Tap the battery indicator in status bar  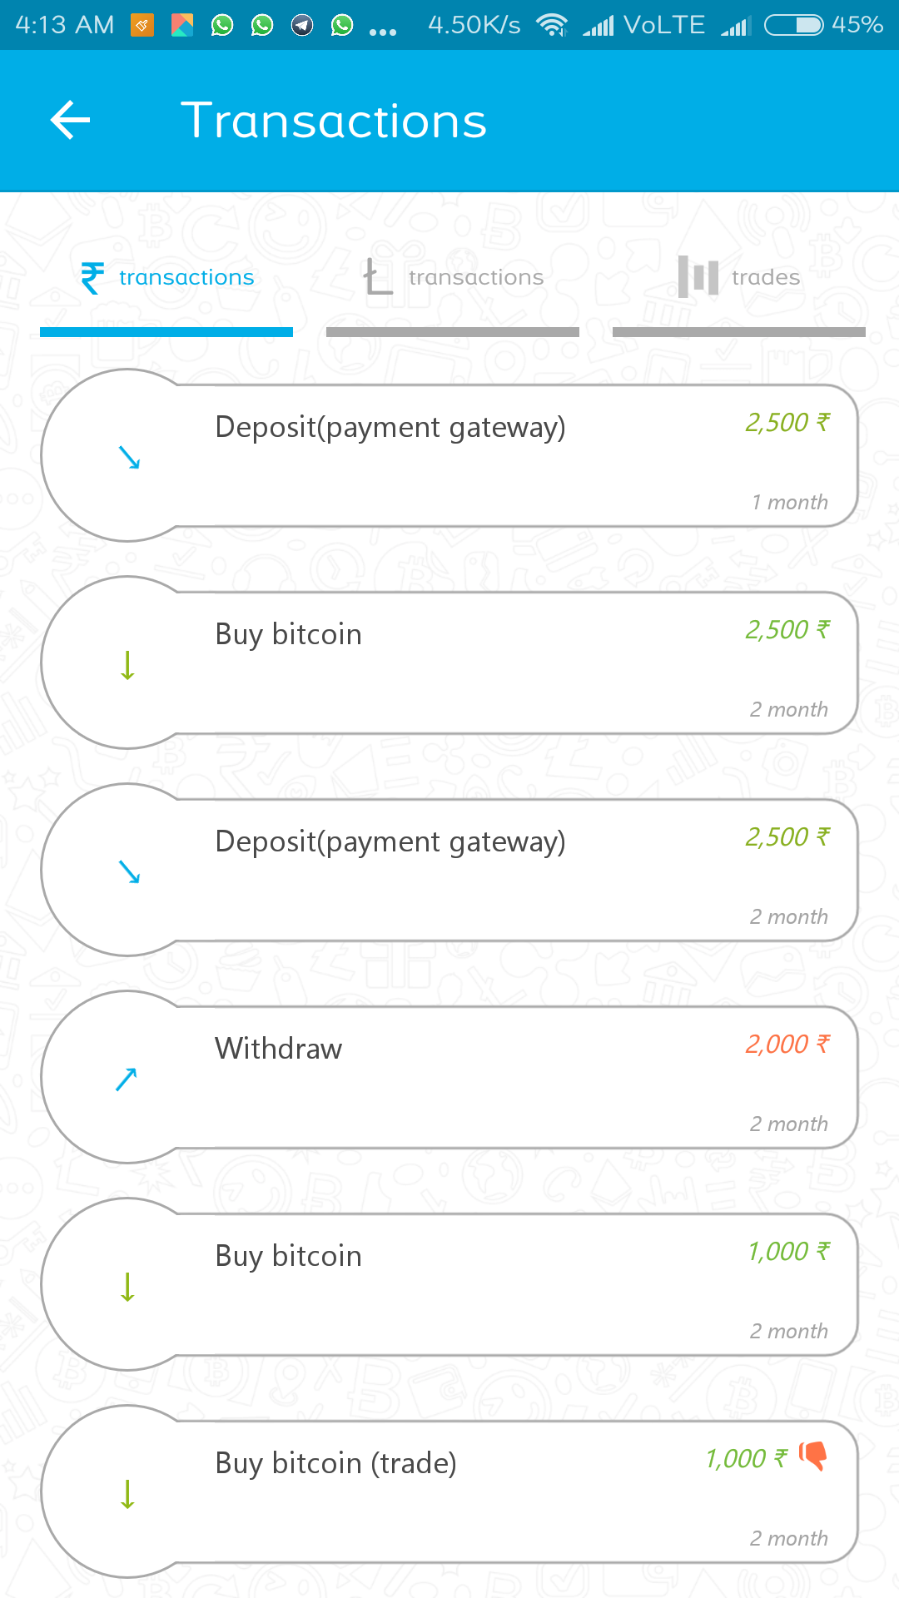793,25
